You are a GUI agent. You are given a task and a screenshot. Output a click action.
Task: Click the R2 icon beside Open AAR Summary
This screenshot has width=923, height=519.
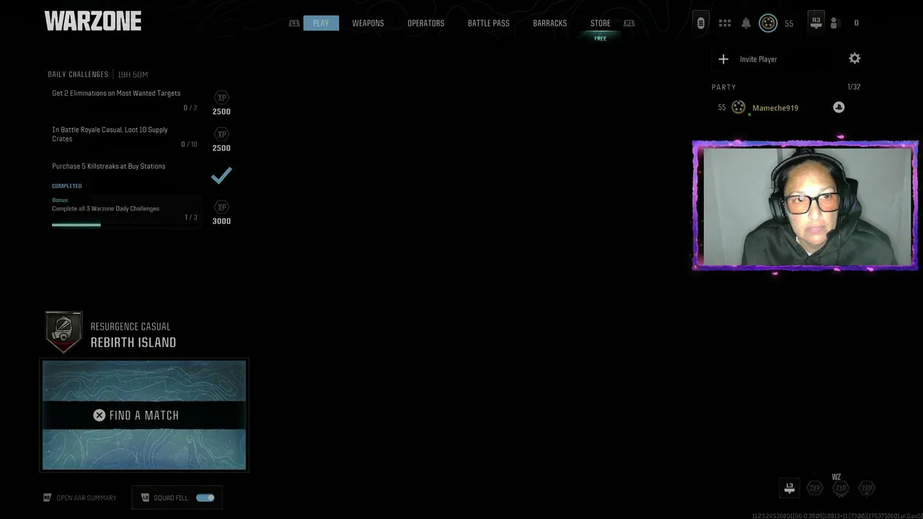click(x=48, y=497)
